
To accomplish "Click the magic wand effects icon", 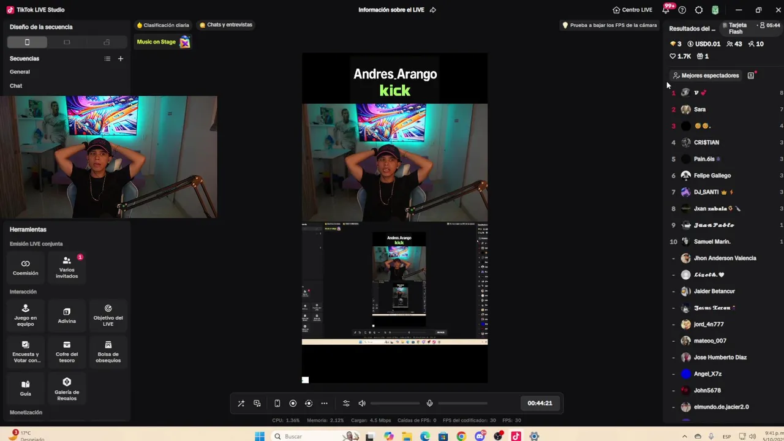I will coord(241,403).
